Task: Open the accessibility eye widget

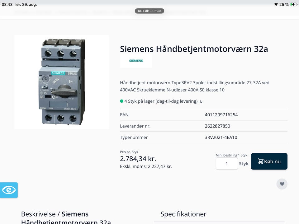Action: tap(9, 190)
